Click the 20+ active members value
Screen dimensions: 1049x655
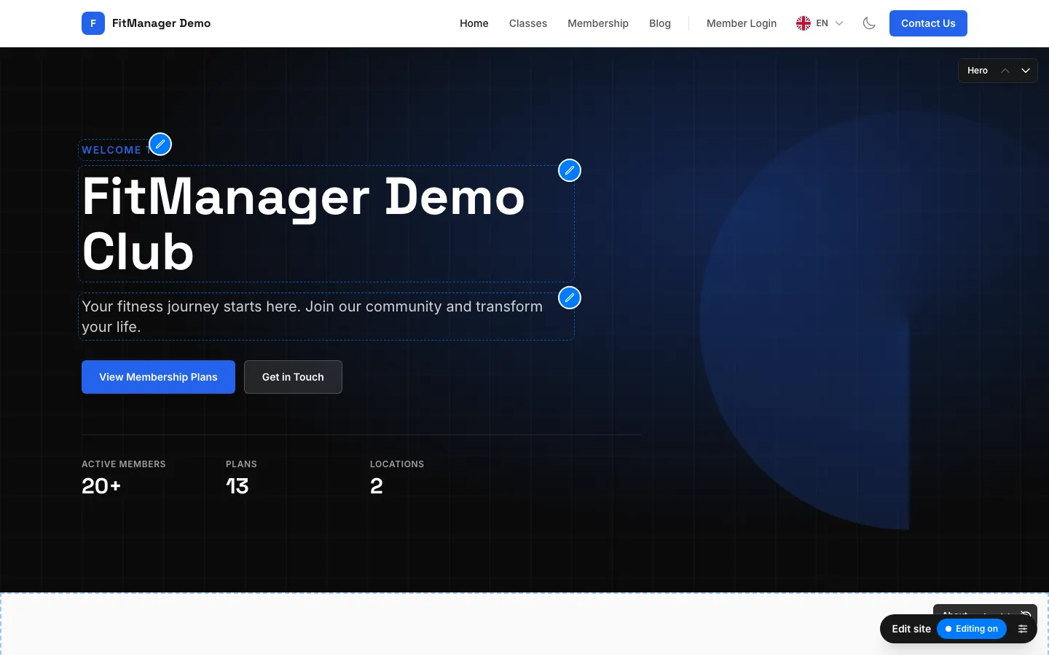(x=101, y=486)
